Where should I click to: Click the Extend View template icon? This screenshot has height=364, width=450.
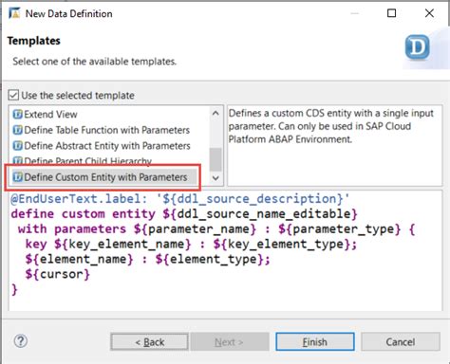click(x=17, y=114)
